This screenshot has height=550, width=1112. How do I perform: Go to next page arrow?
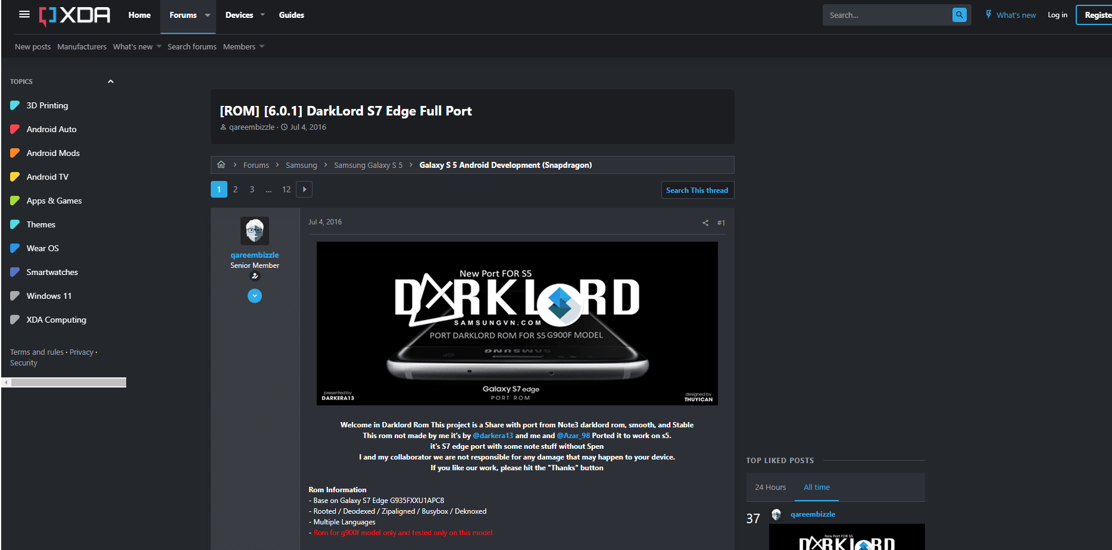tap(304, 189)
